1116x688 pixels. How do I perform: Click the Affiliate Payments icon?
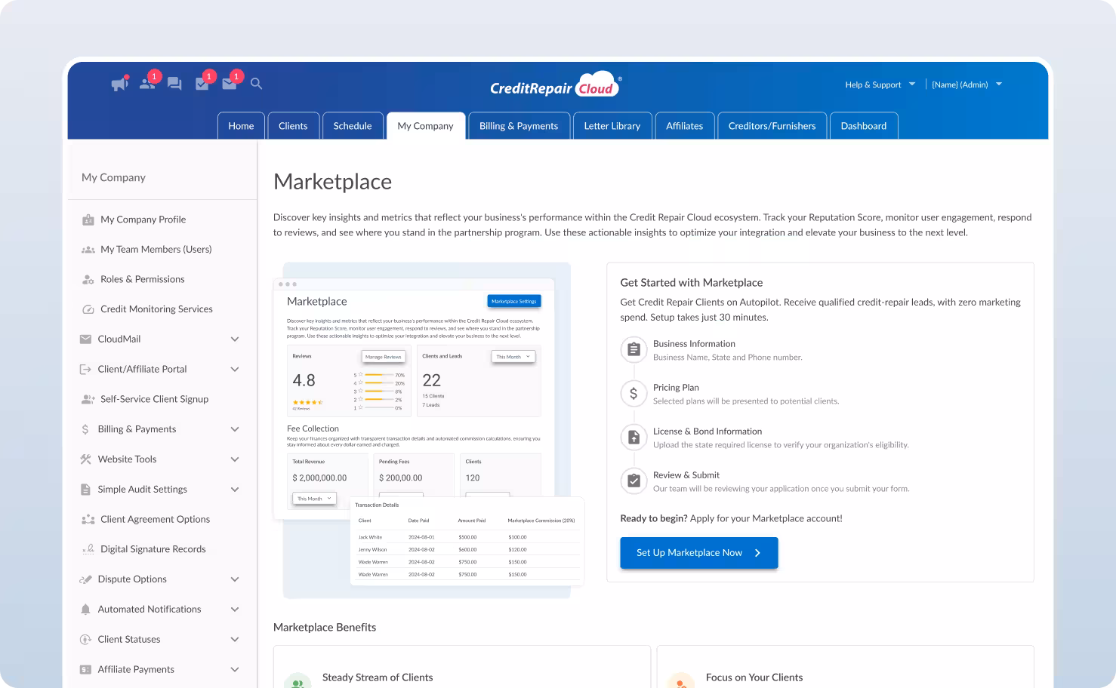[85, 670]
